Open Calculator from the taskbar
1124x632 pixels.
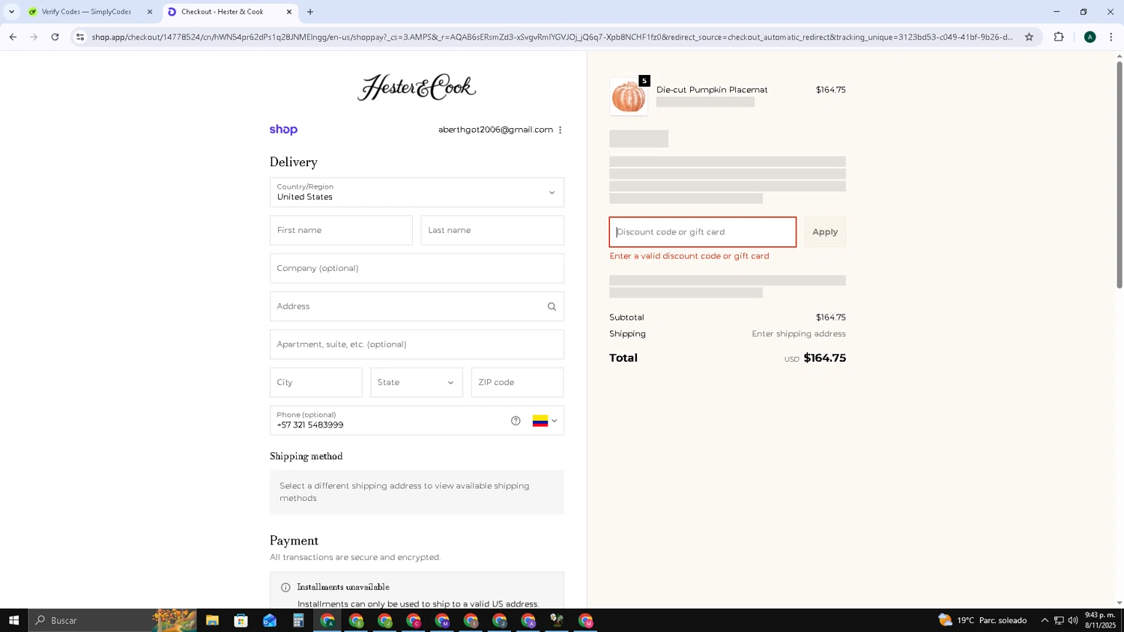[x=298, y=620]
